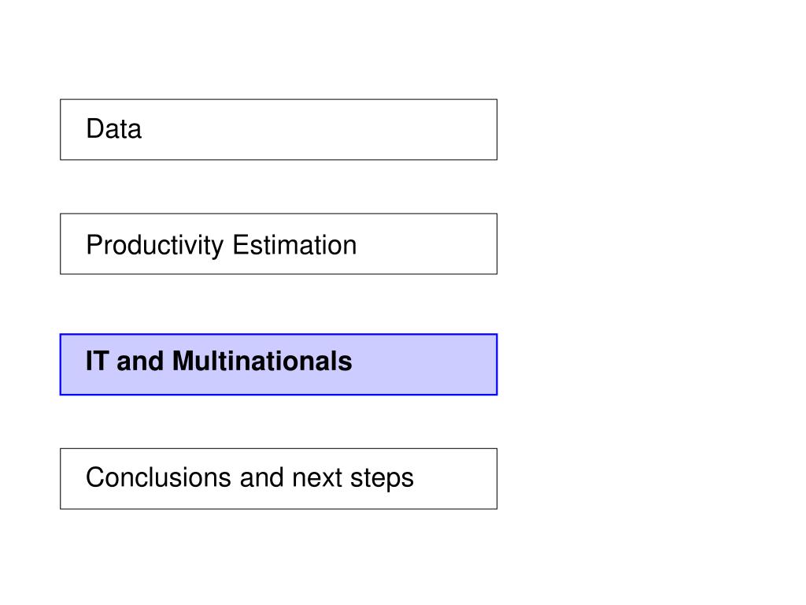The width and height of the screenshot is (806, 605).
Task: Click the words "next steps"
Action: pos(353,478)
